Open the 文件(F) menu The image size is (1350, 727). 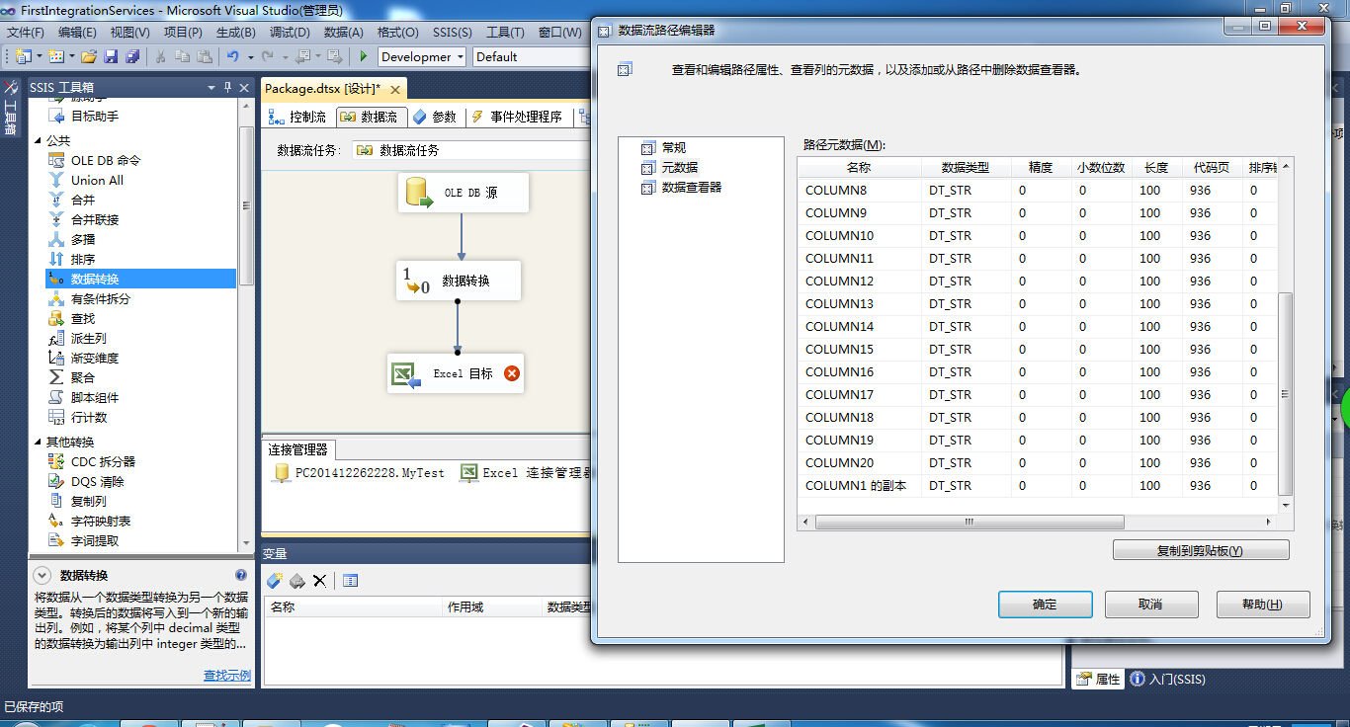pyautogui.click(x=26, y=33)
